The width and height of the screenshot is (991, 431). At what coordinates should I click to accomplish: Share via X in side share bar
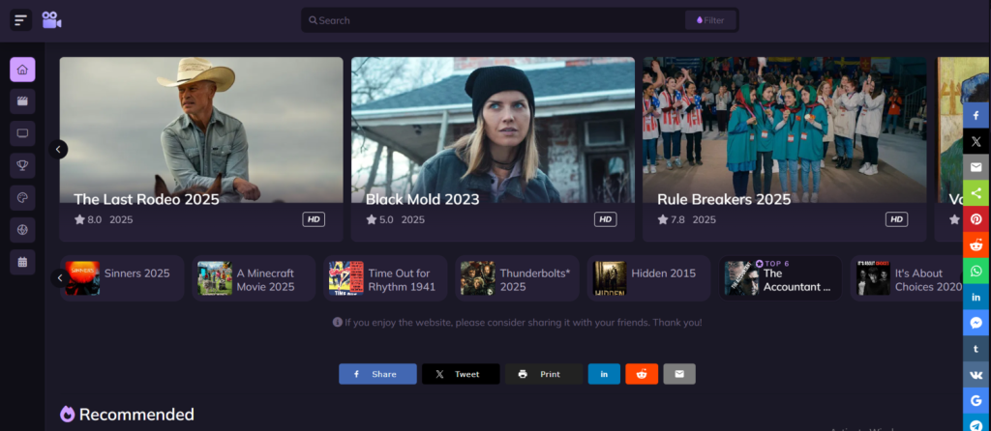pos(976,141)
